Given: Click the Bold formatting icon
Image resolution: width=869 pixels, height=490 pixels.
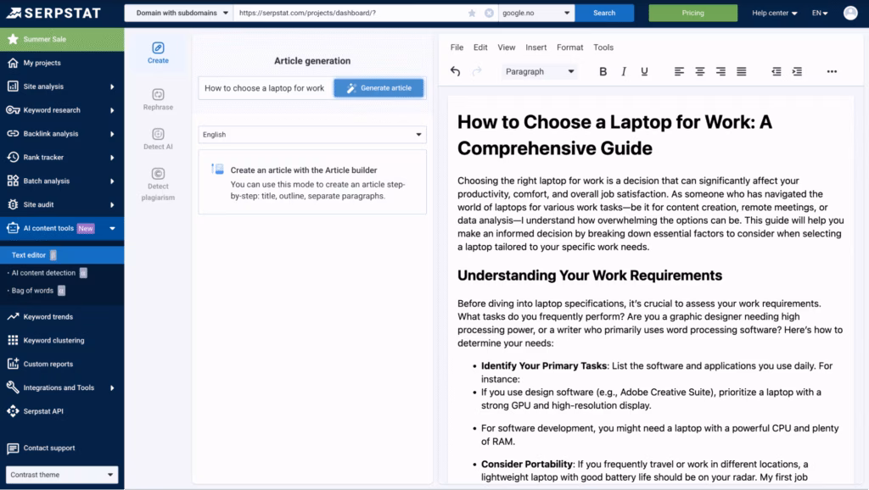Looking at the screenshot, I should tap(603, 72).
